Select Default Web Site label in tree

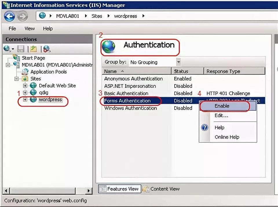pyautogui.click(x=57, y=86)
